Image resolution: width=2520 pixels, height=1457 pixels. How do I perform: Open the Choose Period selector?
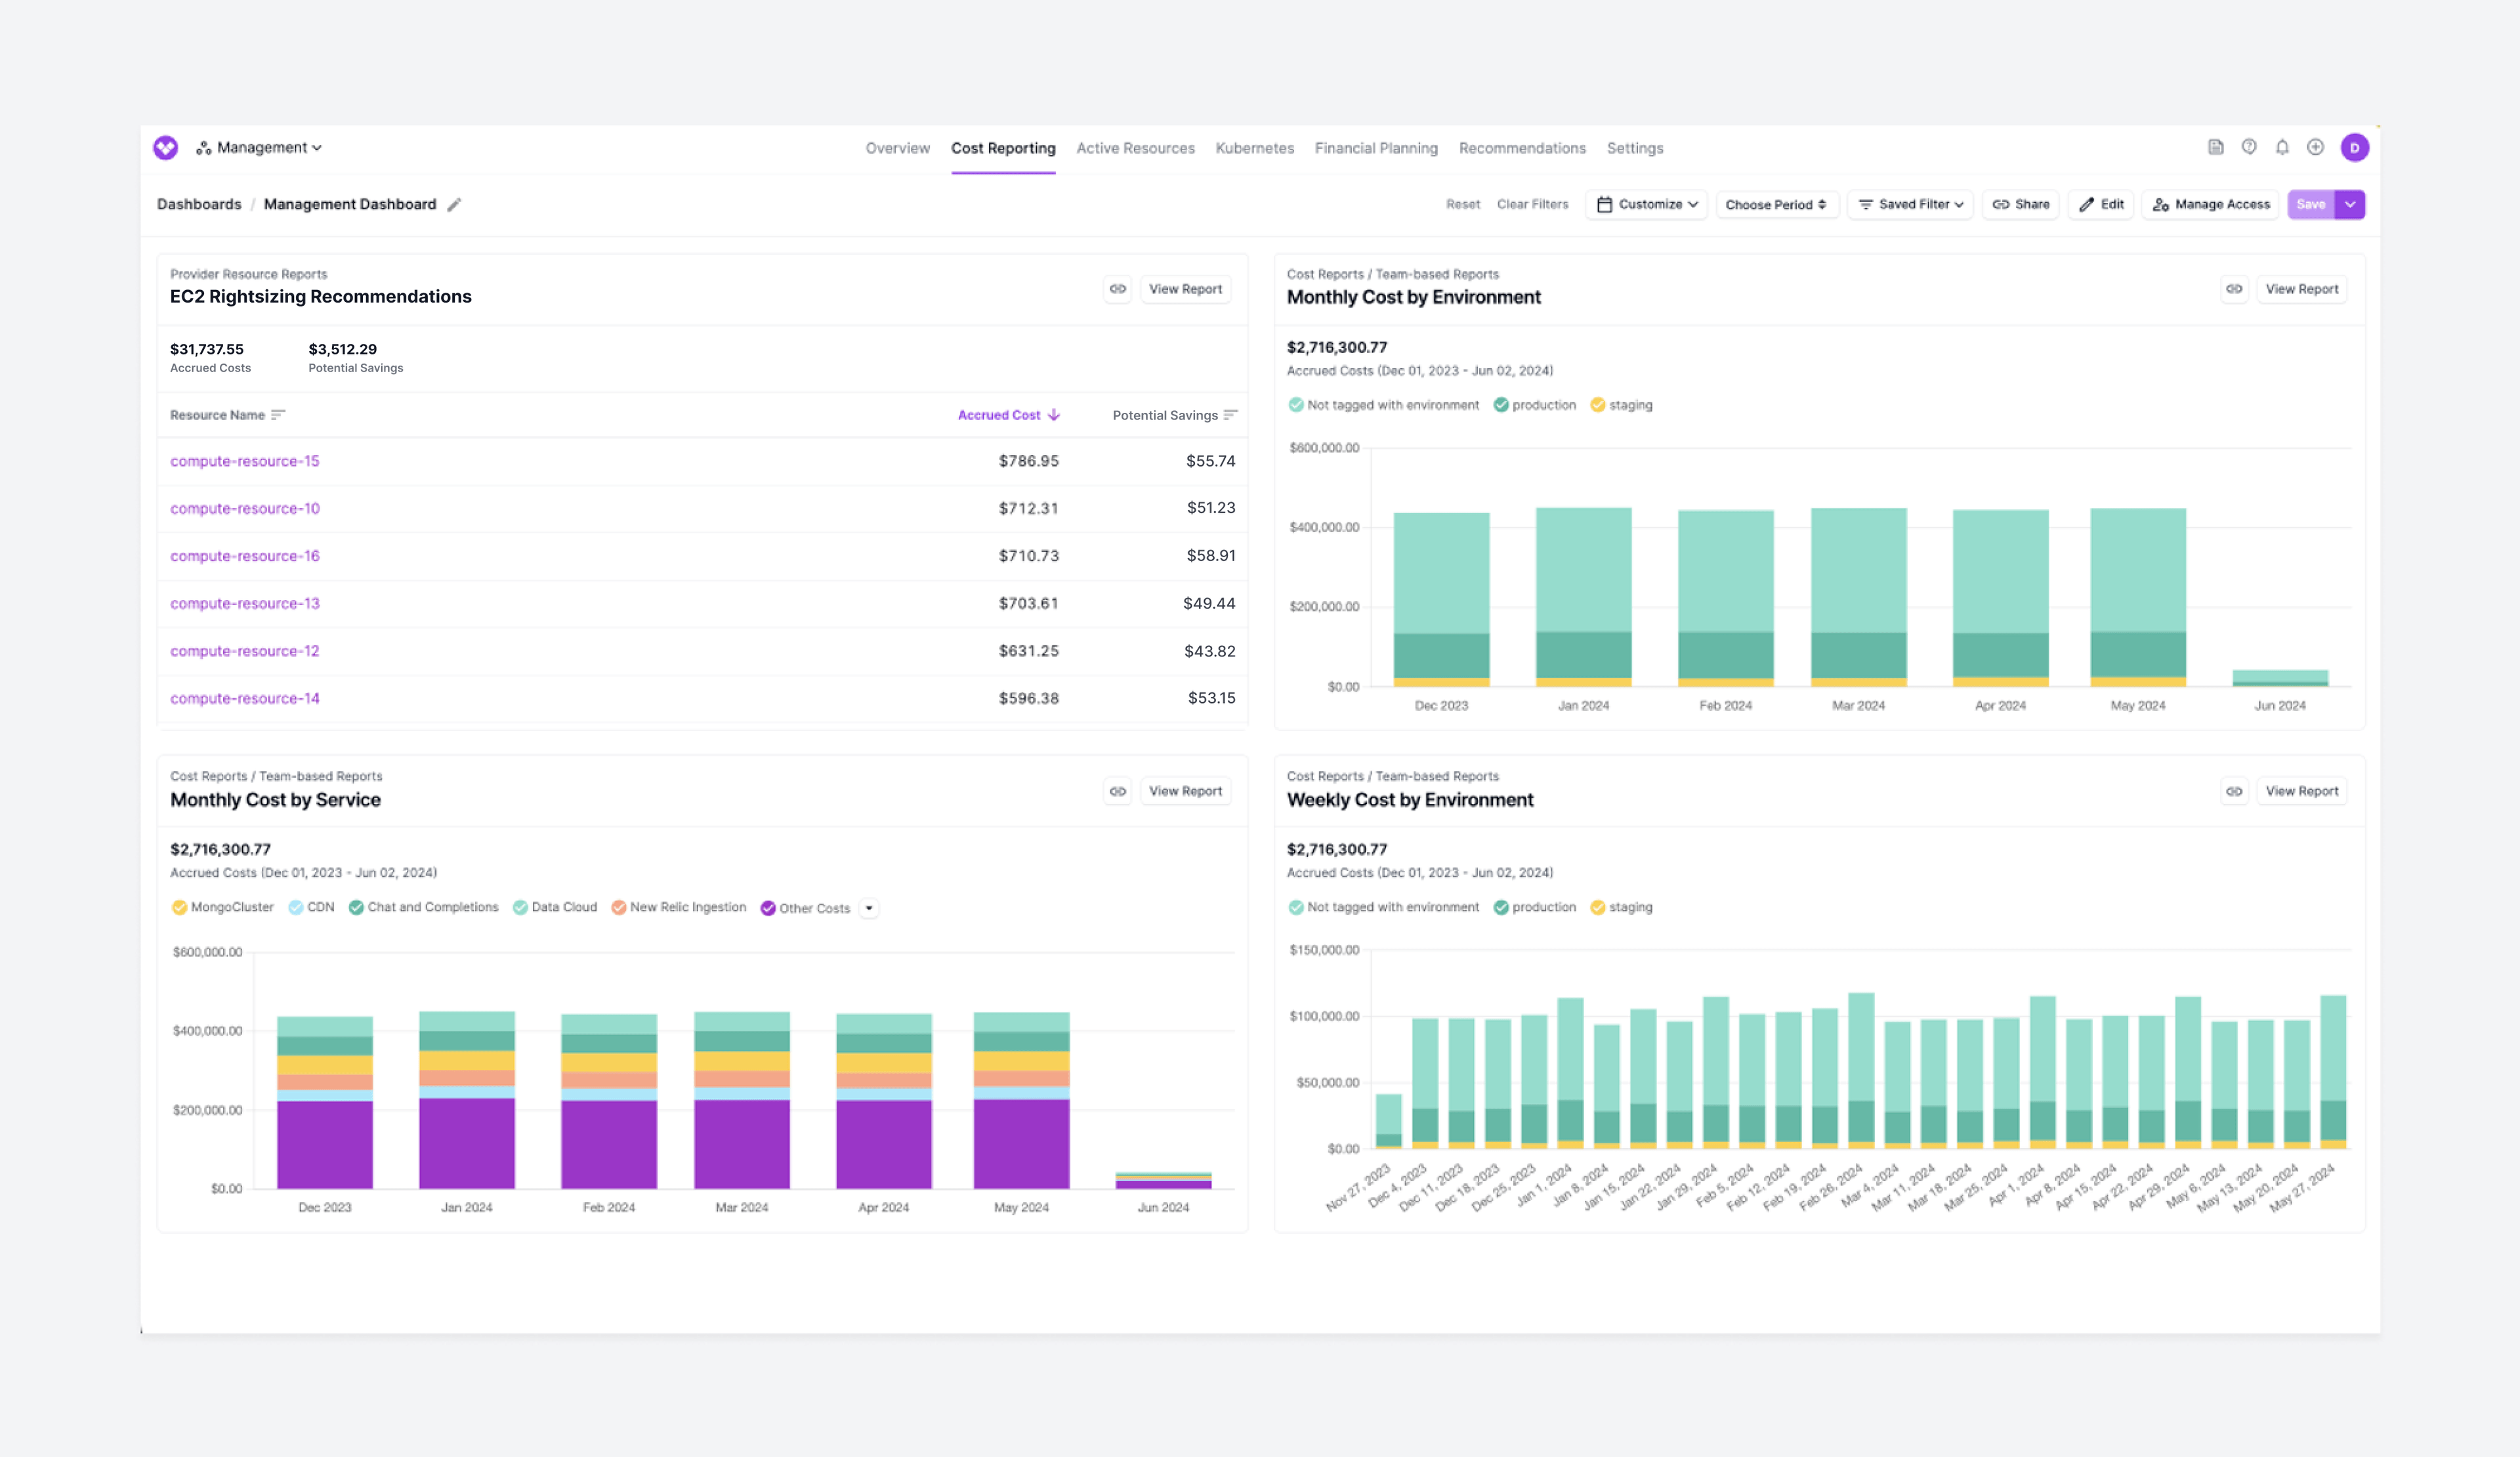1777,204
